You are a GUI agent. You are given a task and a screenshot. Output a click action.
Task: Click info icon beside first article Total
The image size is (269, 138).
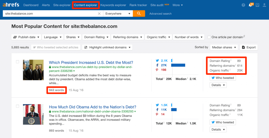point(164,78)
